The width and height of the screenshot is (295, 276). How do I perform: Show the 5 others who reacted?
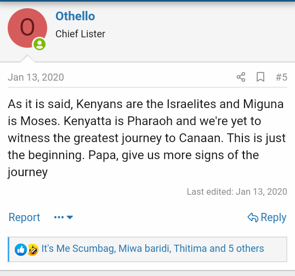246,249
